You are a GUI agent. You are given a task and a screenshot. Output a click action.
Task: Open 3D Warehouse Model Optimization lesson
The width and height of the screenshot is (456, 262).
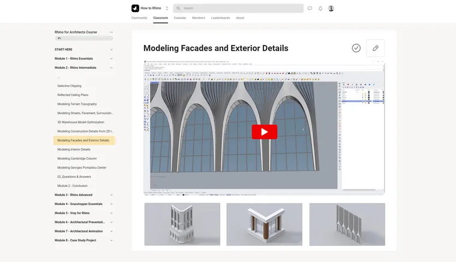pos(80,122)
